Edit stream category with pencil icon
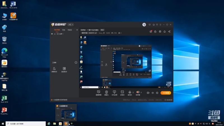This screenshot has height=126, width=224. 96,33
